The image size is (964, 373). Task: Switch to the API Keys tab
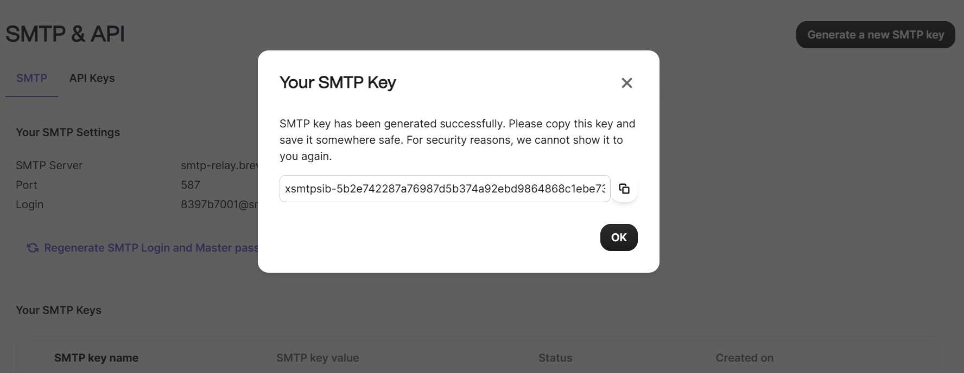92,78
